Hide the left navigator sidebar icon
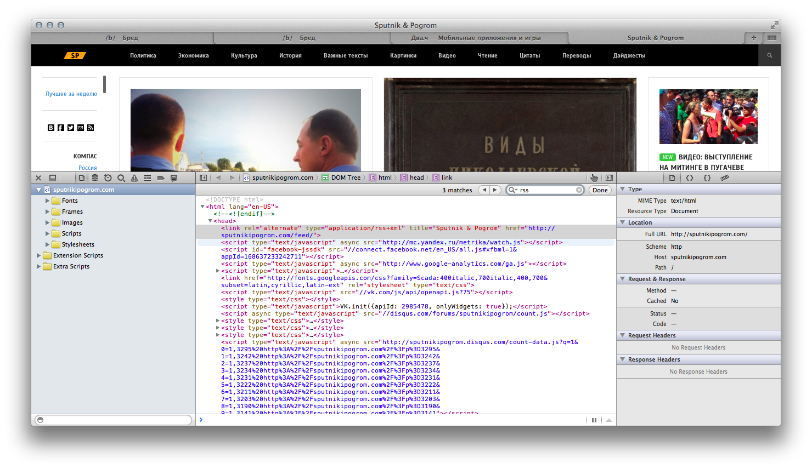 204,178
